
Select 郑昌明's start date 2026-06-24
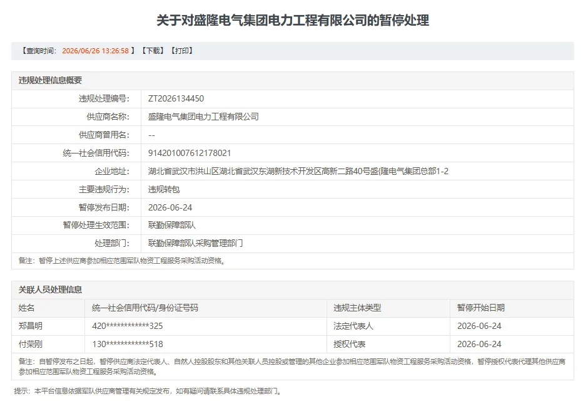(x=479, y=326)
